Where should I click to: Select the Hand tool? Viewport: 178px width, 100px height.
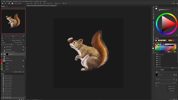[x=154, y=40]
